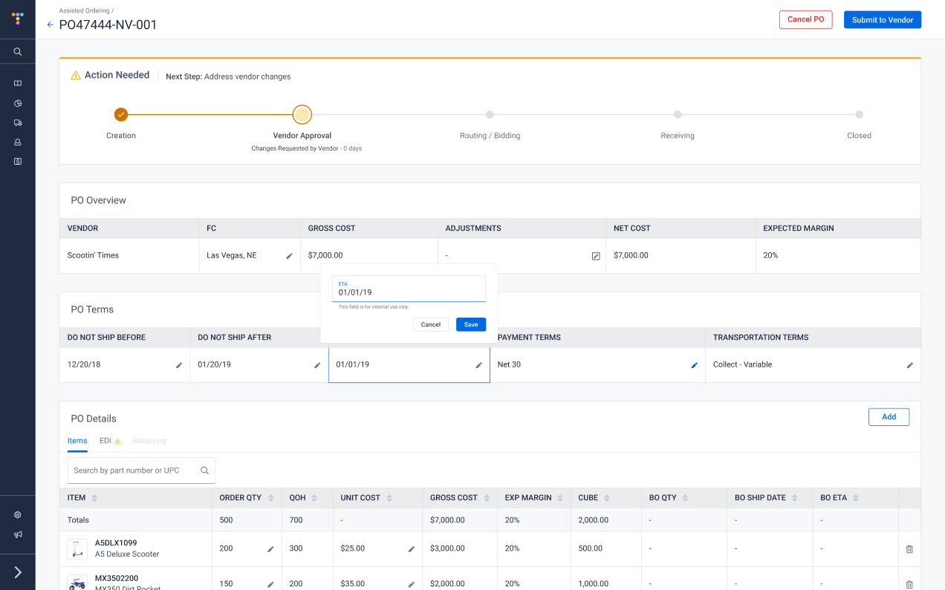The image size is (945, 590).
Task: Edit FC Las Vegas, NE pencil icon
Action: coord(290,256)
